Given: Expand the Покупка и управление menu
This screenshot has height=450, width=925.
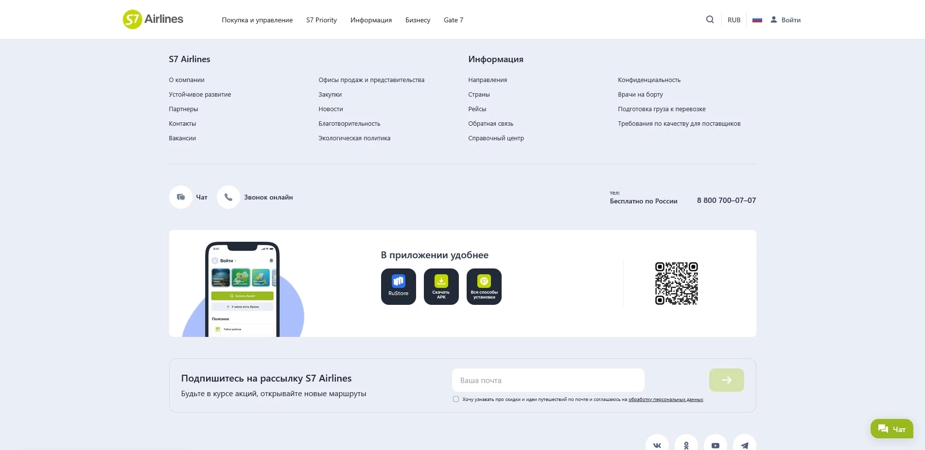Looking at the screenshot, I should (257, 20).
